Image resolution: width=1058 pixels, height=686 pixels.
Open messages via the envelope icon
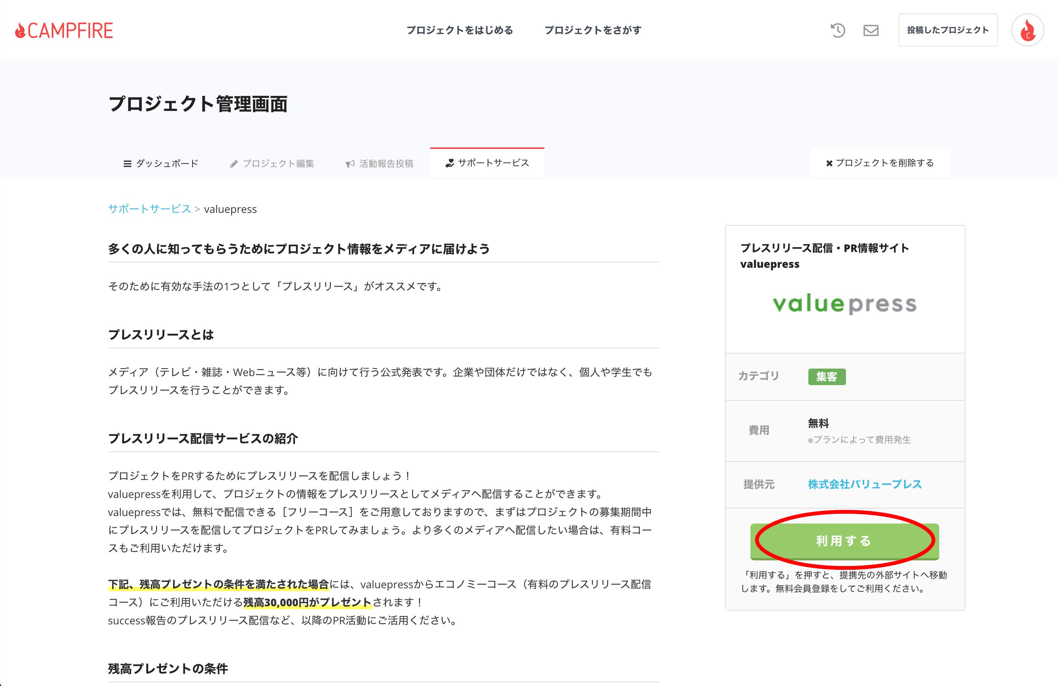(x=871, y=30)
